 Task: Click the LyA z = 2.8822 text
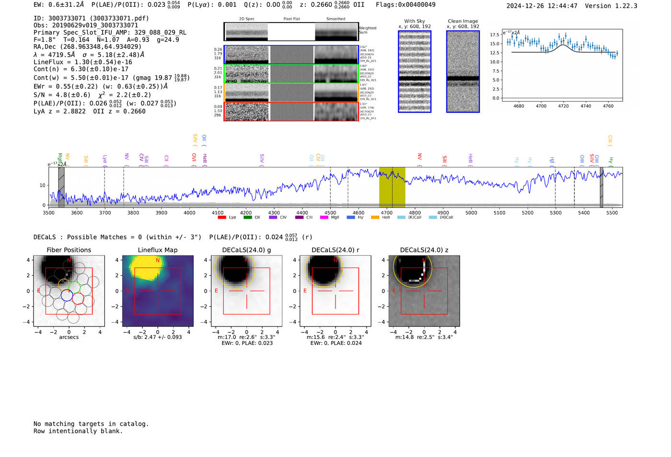point(59,111)
